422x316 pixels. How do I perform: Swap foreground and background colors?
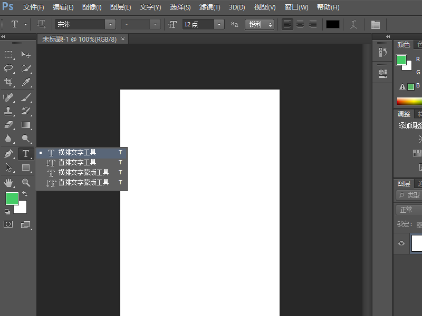point(25,193)
